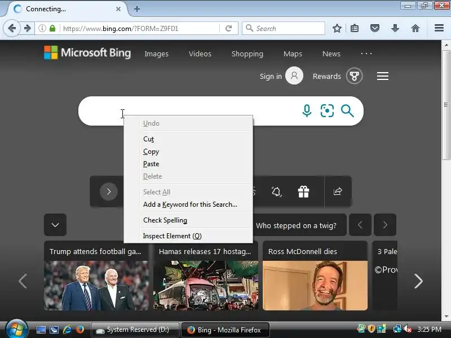Choose Inspect Element from context menu

coord(188,236)
